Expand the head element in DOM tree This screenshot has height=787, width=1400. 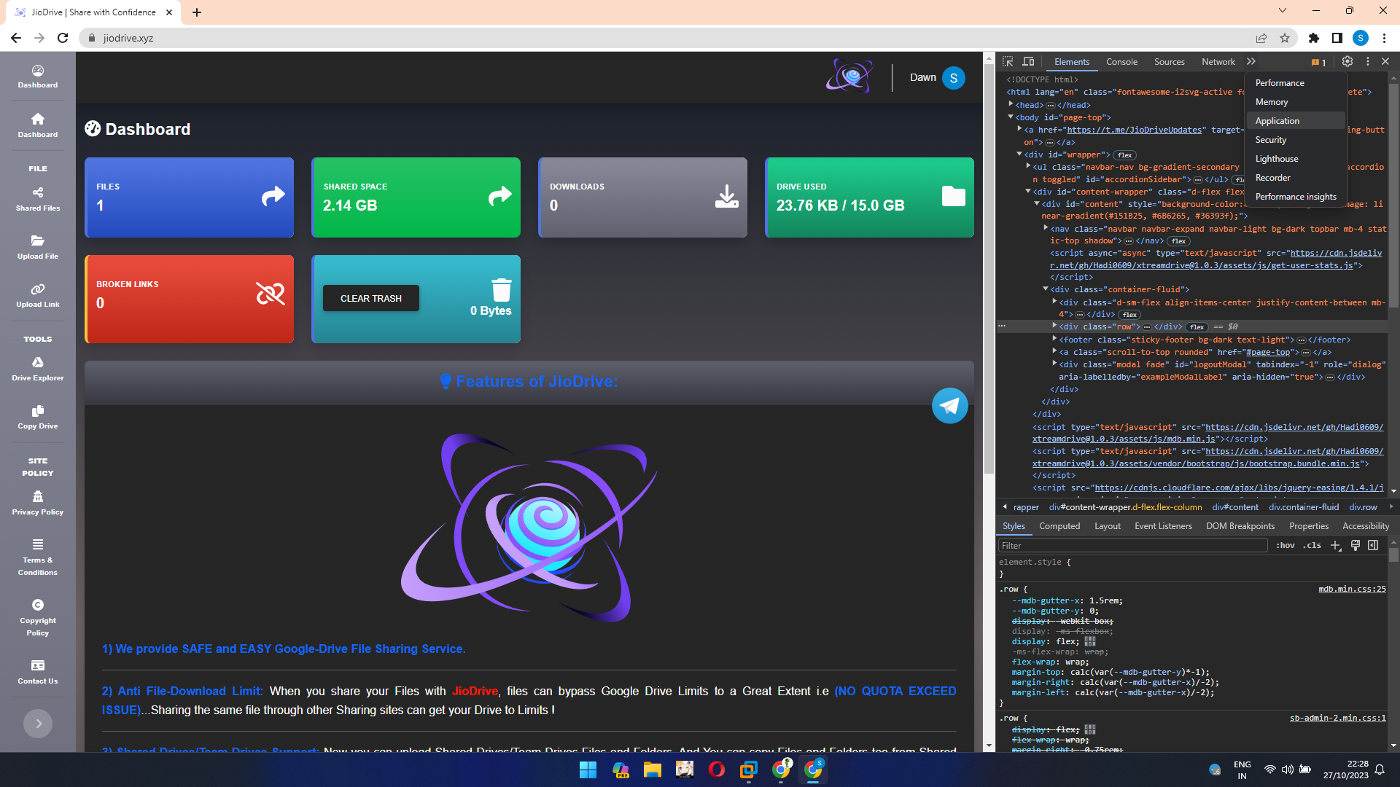[x=1011, y=105]
